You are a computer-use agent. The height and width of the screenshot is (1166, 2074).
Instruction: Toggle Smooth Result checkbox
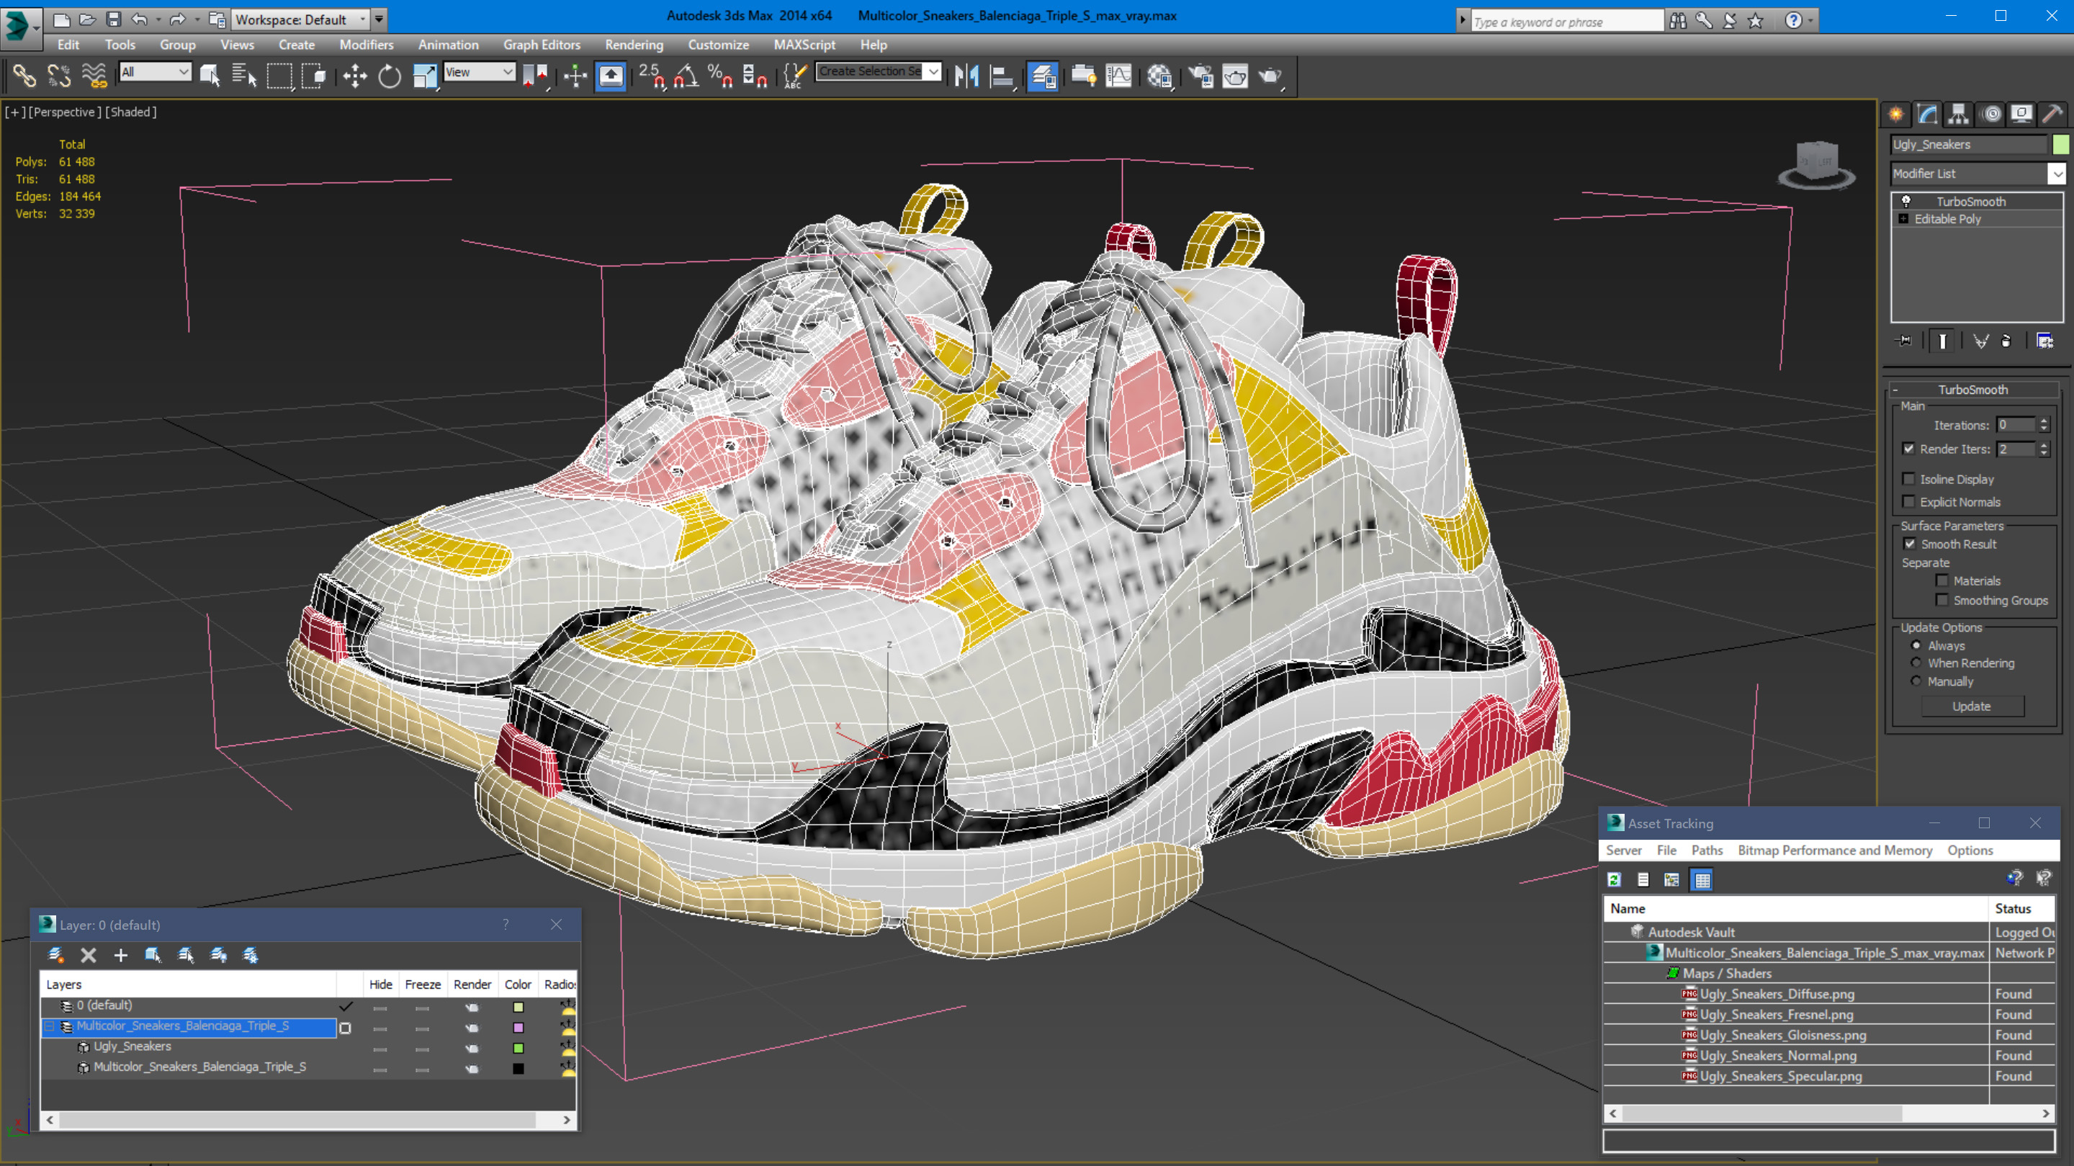pos(1909,544)
